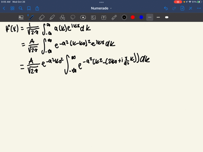Open the Numerade document title dropdown
Screen dimensions: 203x152
(x=101, y=8)
